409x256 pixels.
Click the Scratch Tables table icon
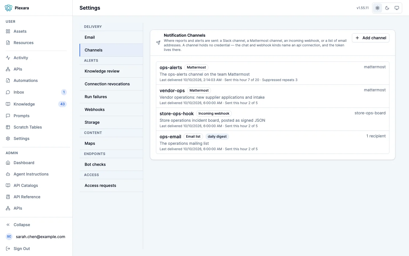click(x=8, y=127)
